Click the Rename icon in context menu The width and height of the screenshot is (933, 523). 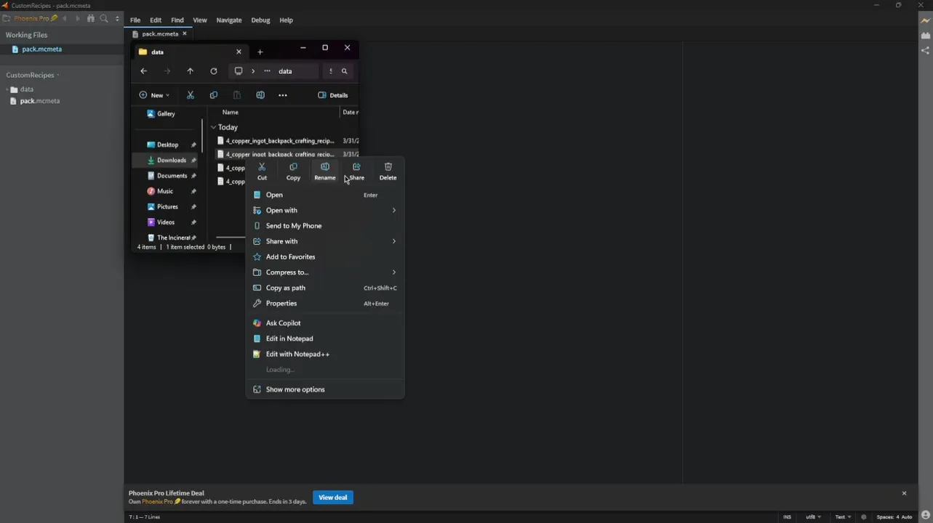(x=324, y=167)
